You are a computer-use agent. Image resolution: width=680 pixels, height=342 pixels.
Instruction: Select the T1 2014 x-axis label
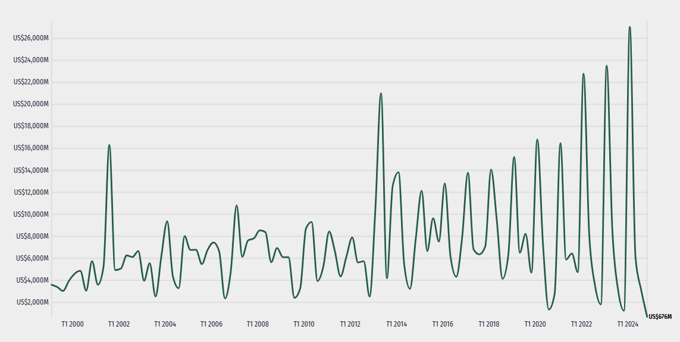[396, 324]
